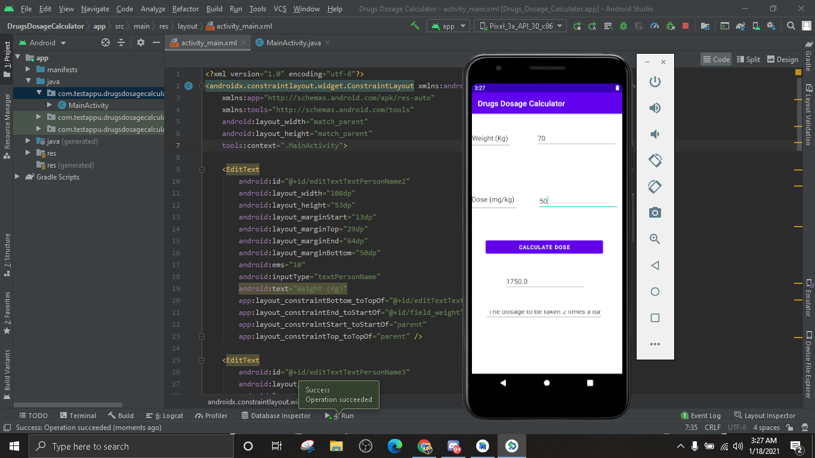
Task: Open the Refactor menu
Action: point(186,9)
